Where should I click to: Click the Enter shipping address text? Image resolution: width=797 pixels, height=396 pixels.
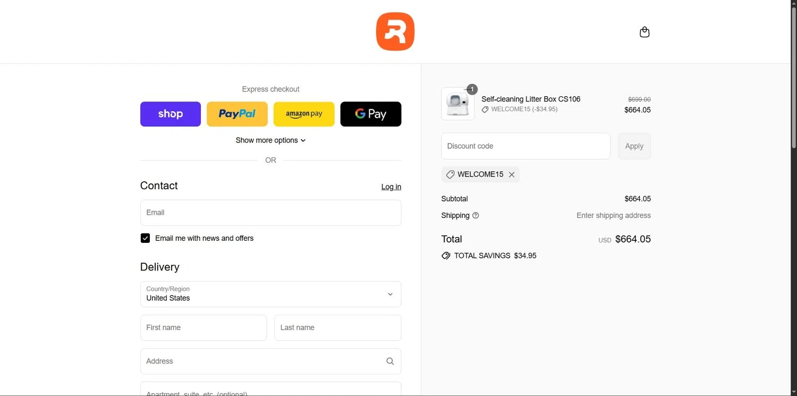[x=614, y=215]
